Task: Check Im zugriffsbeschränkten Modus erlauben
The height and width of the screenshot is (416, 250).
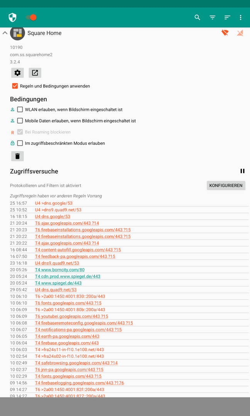Action: point(20,143)
